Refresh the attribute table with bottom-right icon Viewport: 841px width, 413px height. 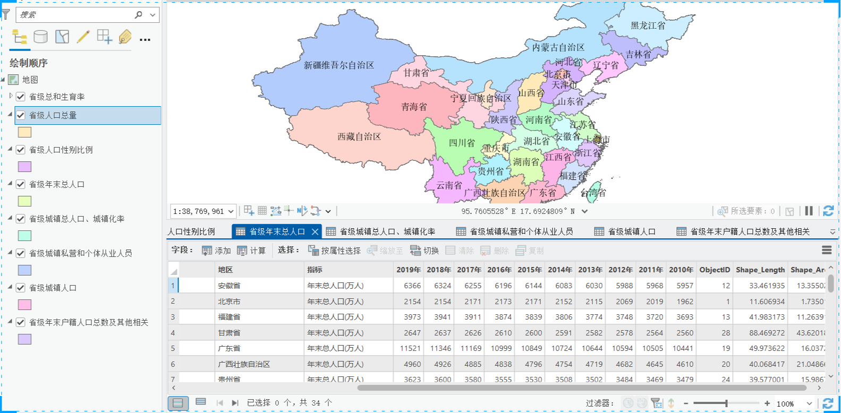click(828, 403)
